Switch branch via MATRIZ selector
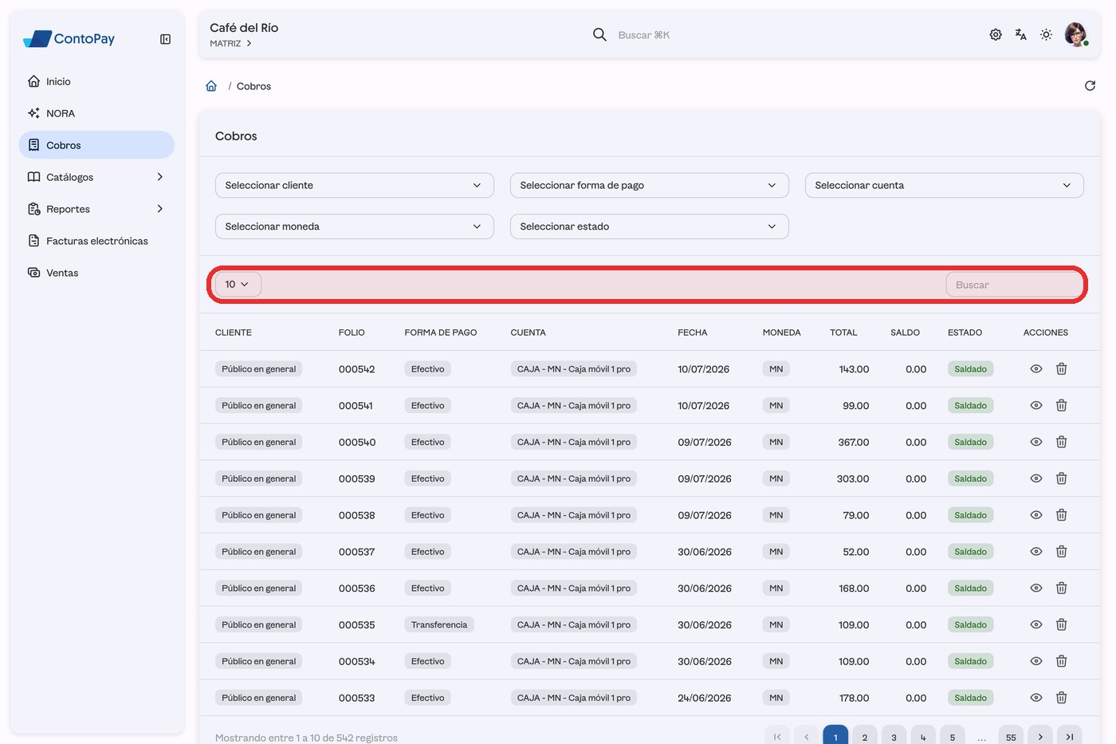The height and width of the screenshot is (744, 1116). pos(231,44)
